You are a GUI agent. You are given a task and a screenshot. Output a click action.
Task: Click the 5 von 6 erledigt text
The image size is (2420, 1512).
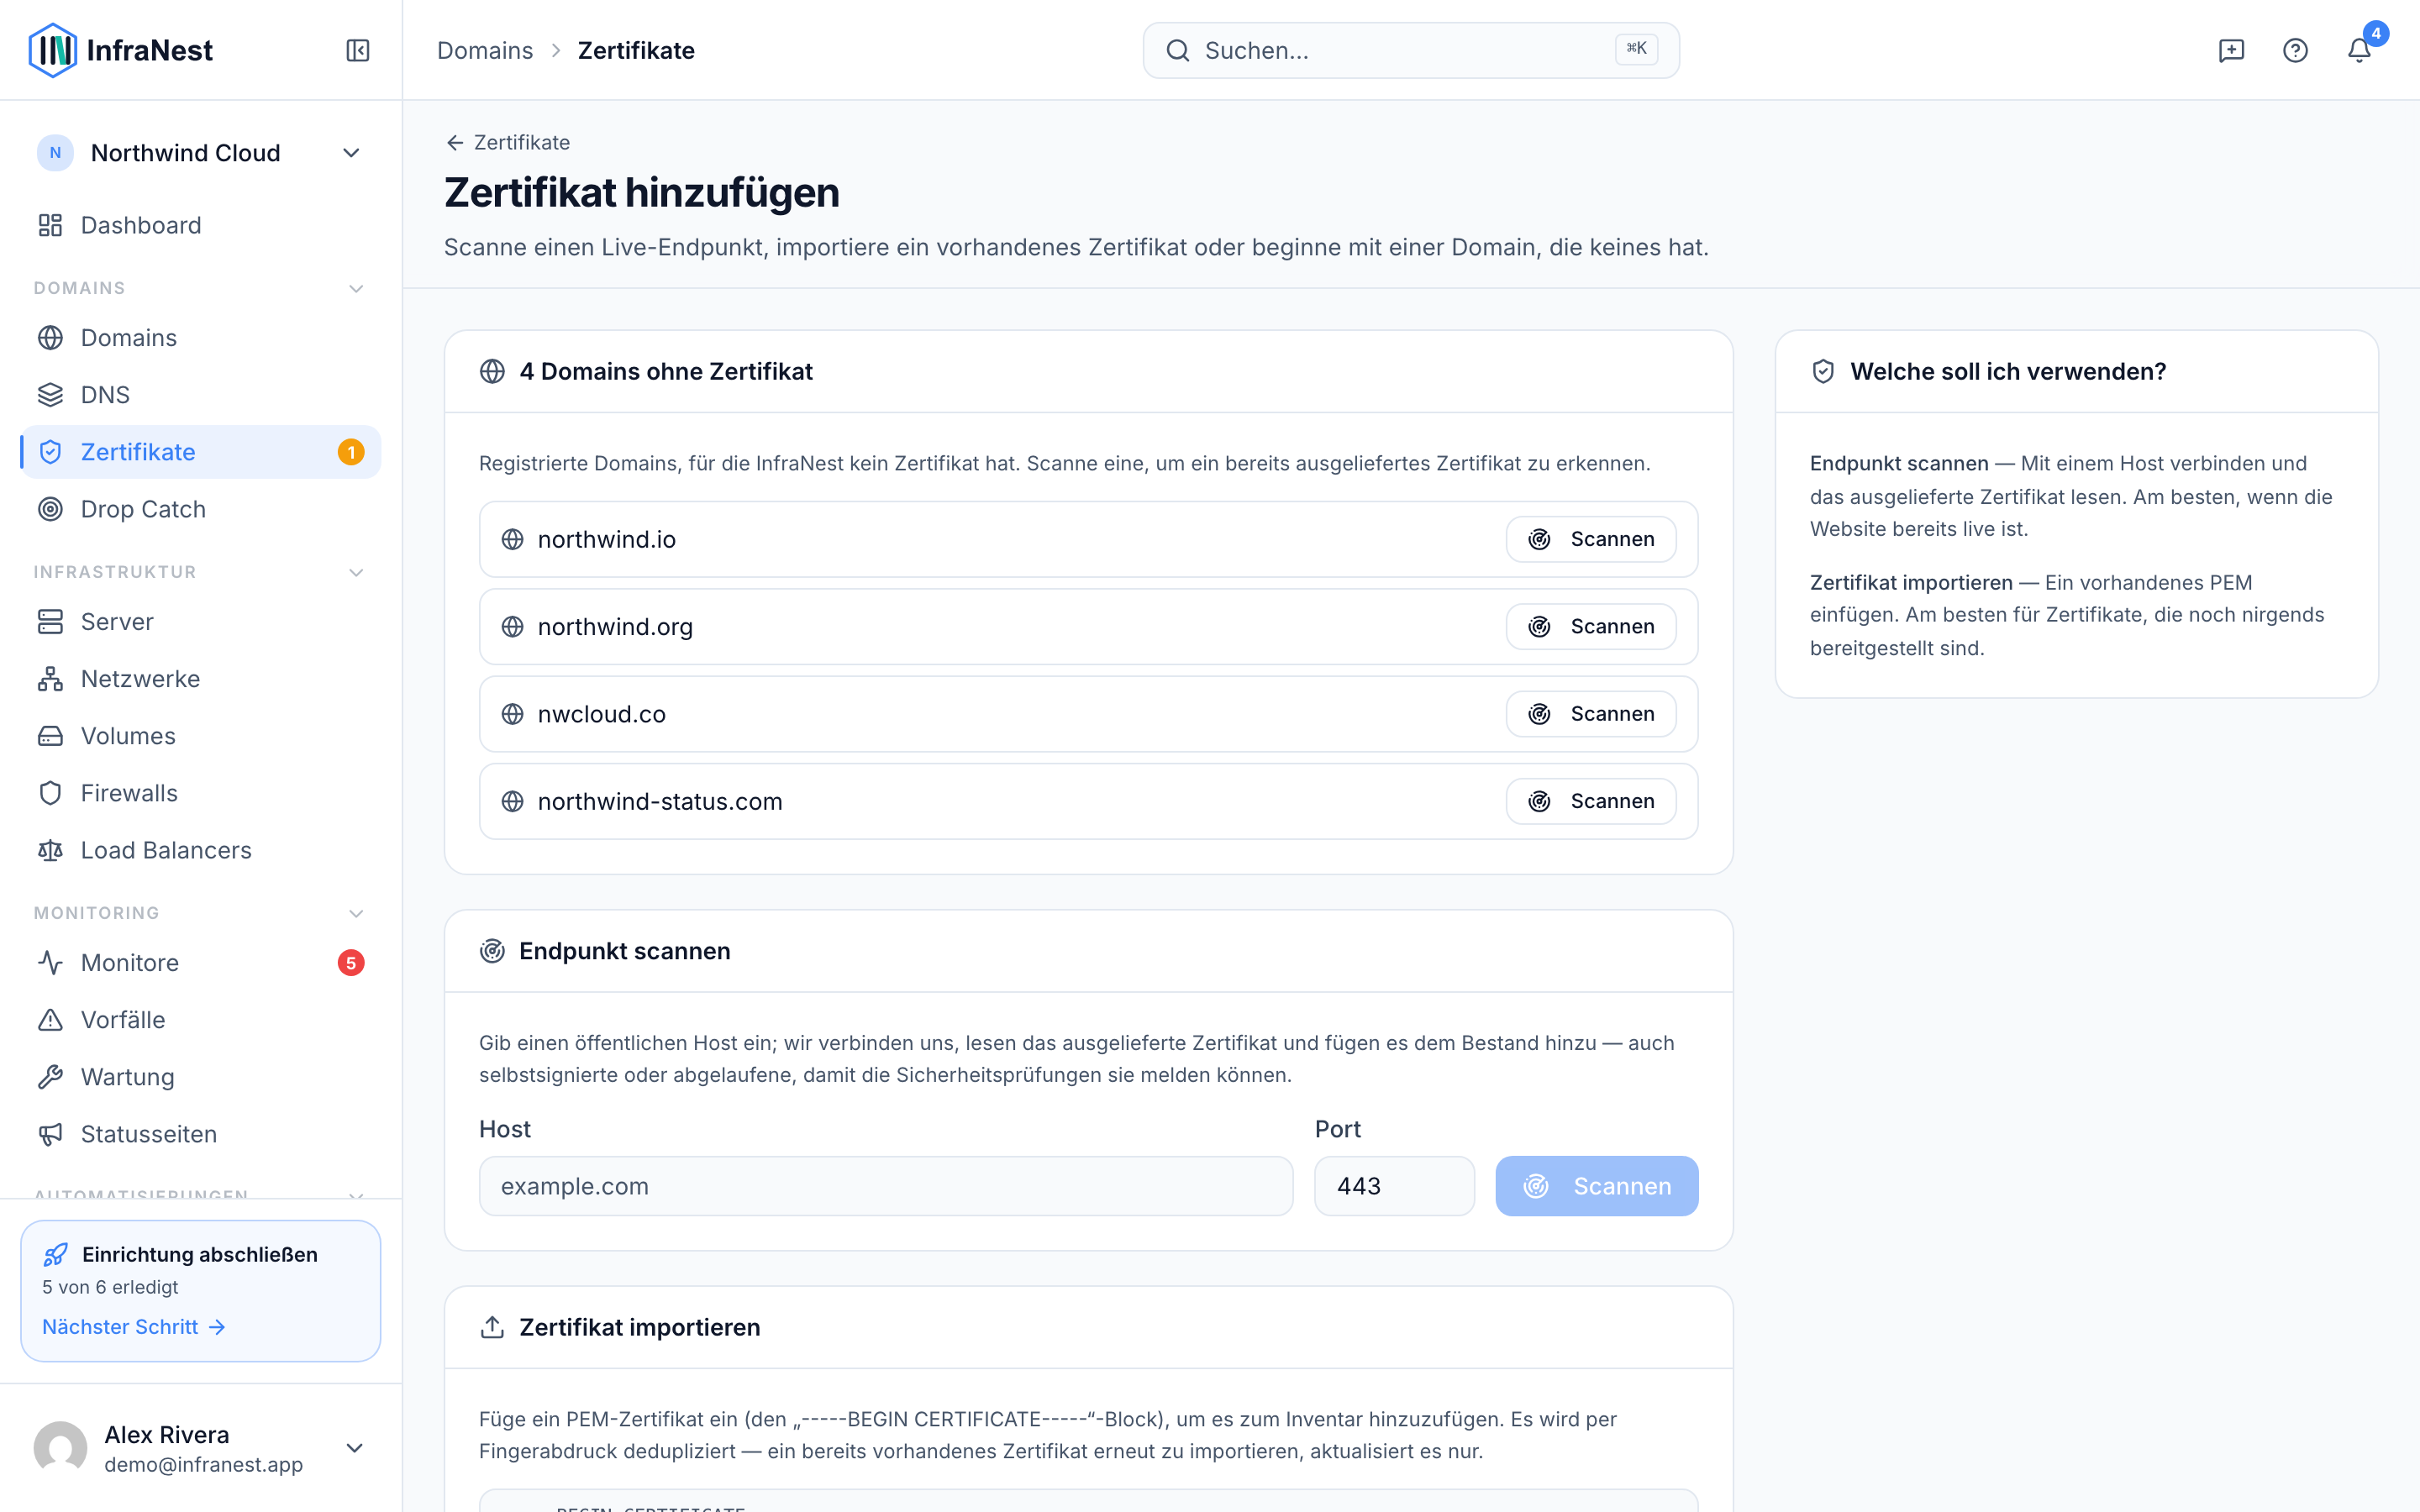coord(110,1287)
